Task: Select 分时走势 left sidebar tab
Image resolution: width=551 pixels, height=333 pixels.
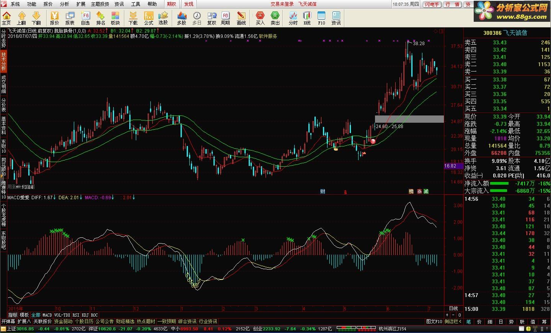Action: (x=3, y=38)
